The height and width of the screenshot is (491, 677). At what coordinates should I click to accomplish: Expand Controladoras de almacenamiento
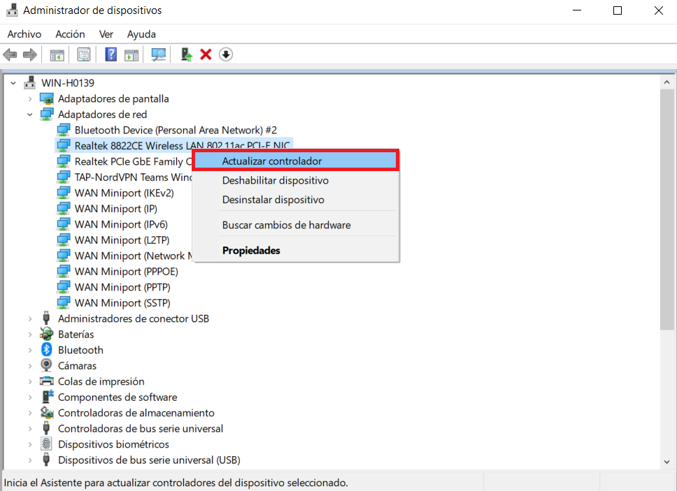[30, 413]
